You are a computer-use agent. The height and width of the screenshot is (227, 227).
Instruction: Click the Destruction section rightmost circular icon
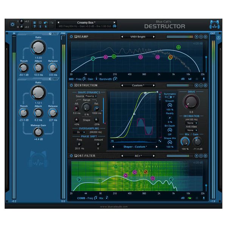click(205, 86)
